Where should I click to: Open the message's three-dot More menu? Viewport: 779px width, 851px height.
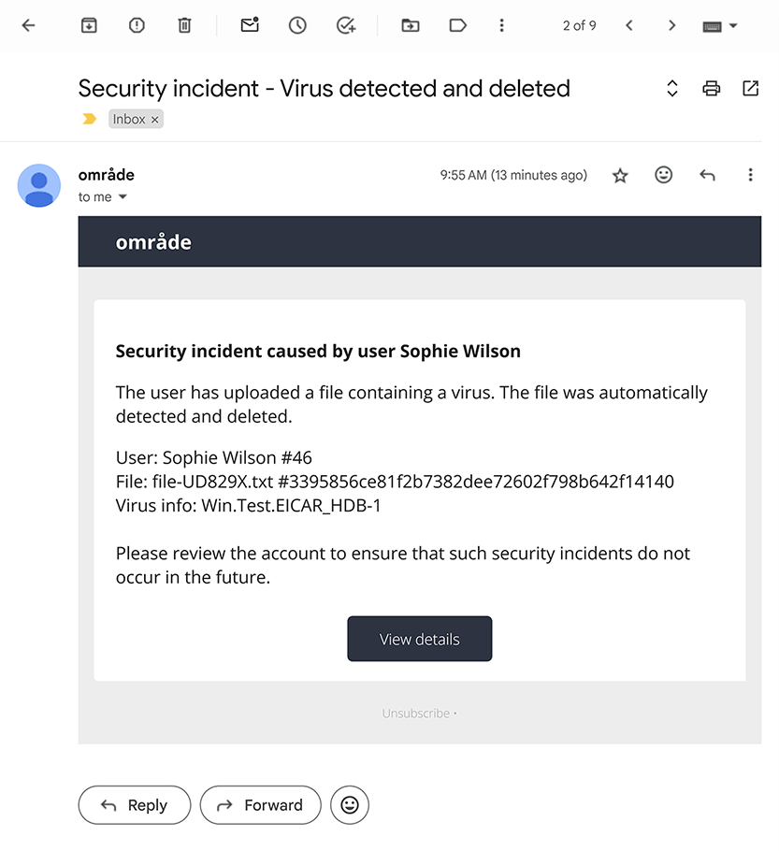pos(750,175)
